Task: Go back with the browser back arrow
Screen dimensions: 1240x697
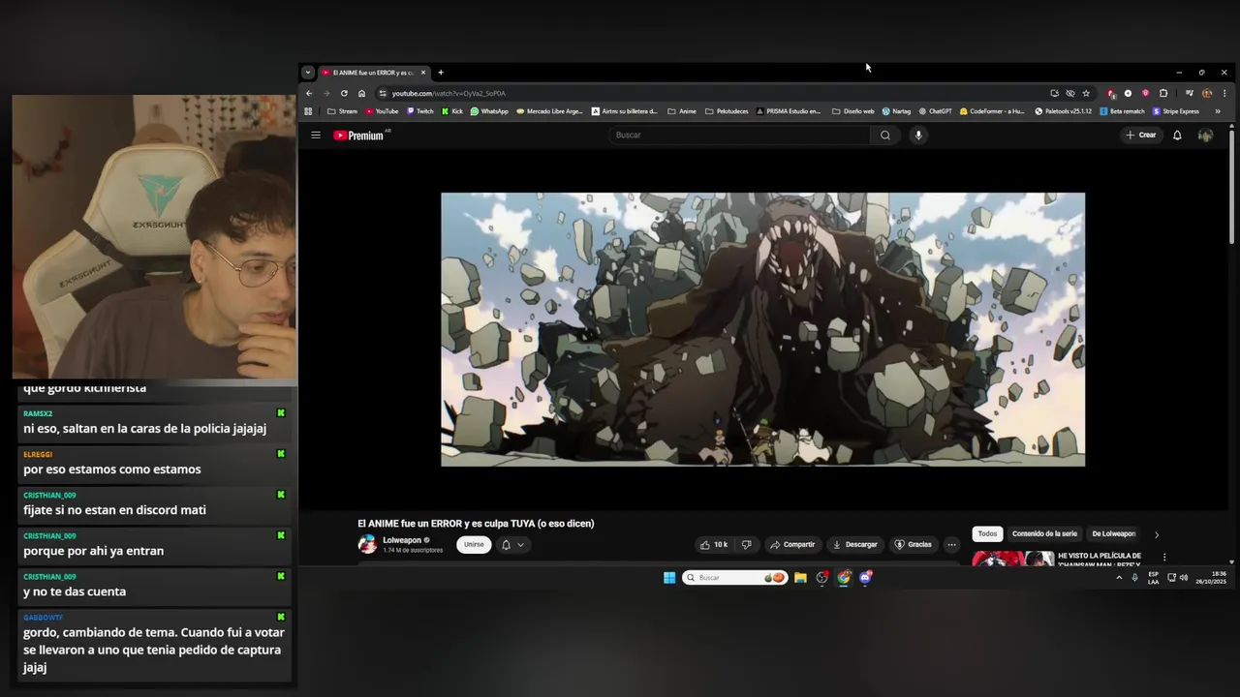Action: 309,93
